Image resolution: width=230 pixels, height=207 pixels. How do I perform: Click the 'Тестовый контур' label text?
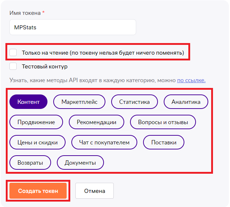(x=45, y=67)
